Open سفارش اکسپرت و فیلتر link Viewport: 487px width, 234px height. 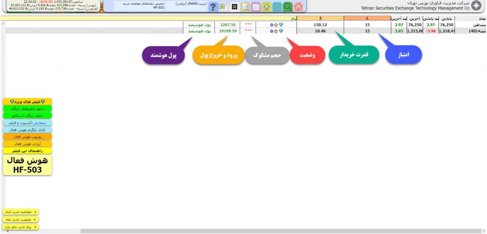click(28, 123)
